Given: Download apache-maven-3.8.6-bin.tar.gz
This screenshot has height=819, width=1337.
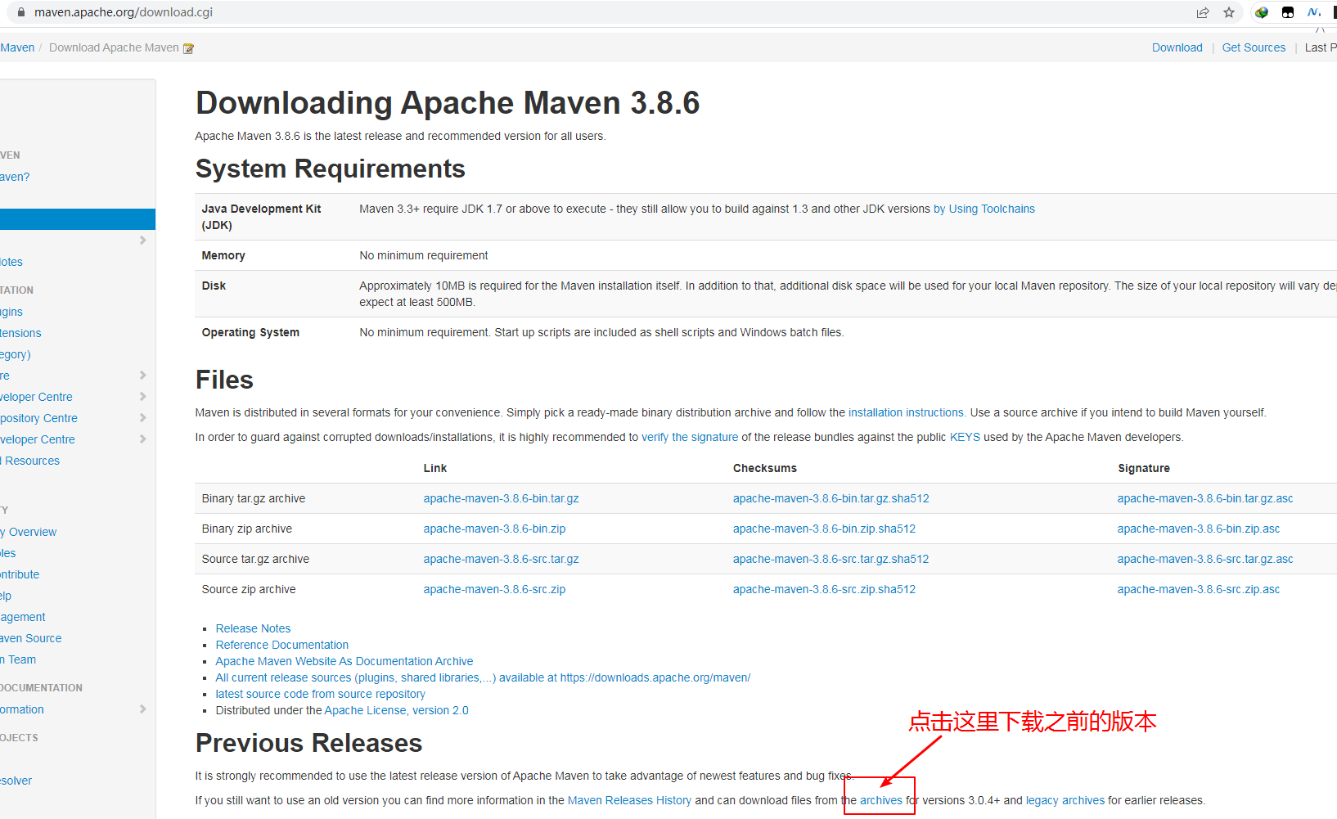Looking at the screenshot, I should tap(501, 498).
